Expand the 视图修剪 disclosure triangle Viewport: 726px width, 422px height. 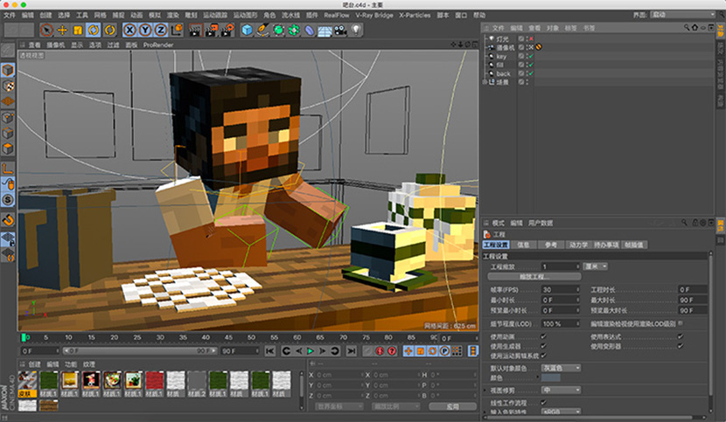point(485,391)
